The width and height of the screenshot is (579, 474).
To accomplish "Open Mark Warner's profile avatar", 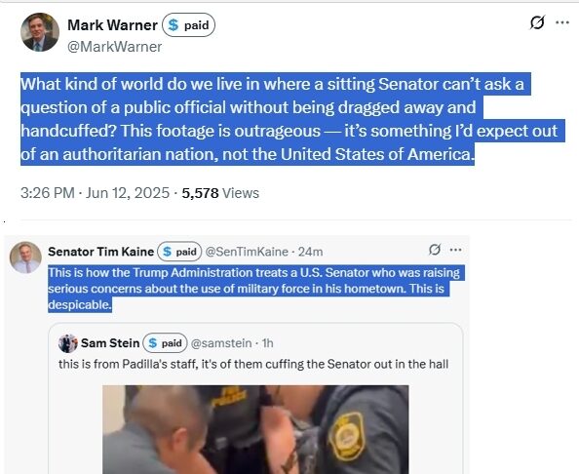I will pos(40,32).
